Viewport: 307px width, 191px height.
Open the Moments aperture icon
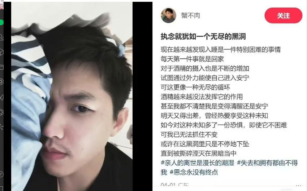(1, 82)
